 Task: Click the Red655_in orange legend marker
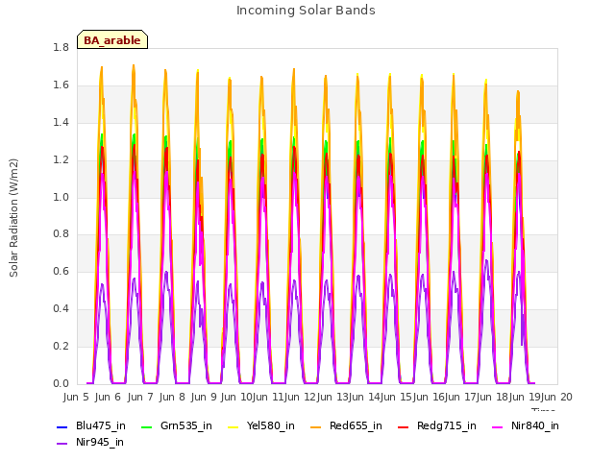(x=316, y=426)
